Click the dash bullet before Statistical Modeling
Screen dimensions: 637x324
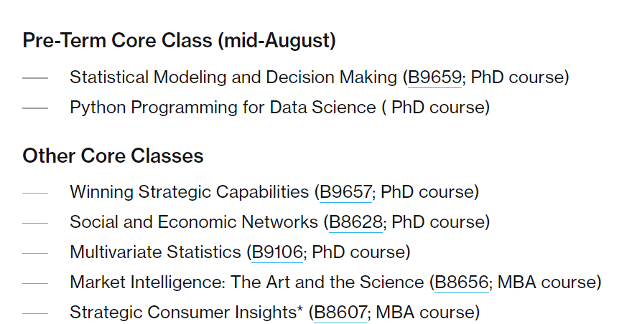[x=35, y=78]
